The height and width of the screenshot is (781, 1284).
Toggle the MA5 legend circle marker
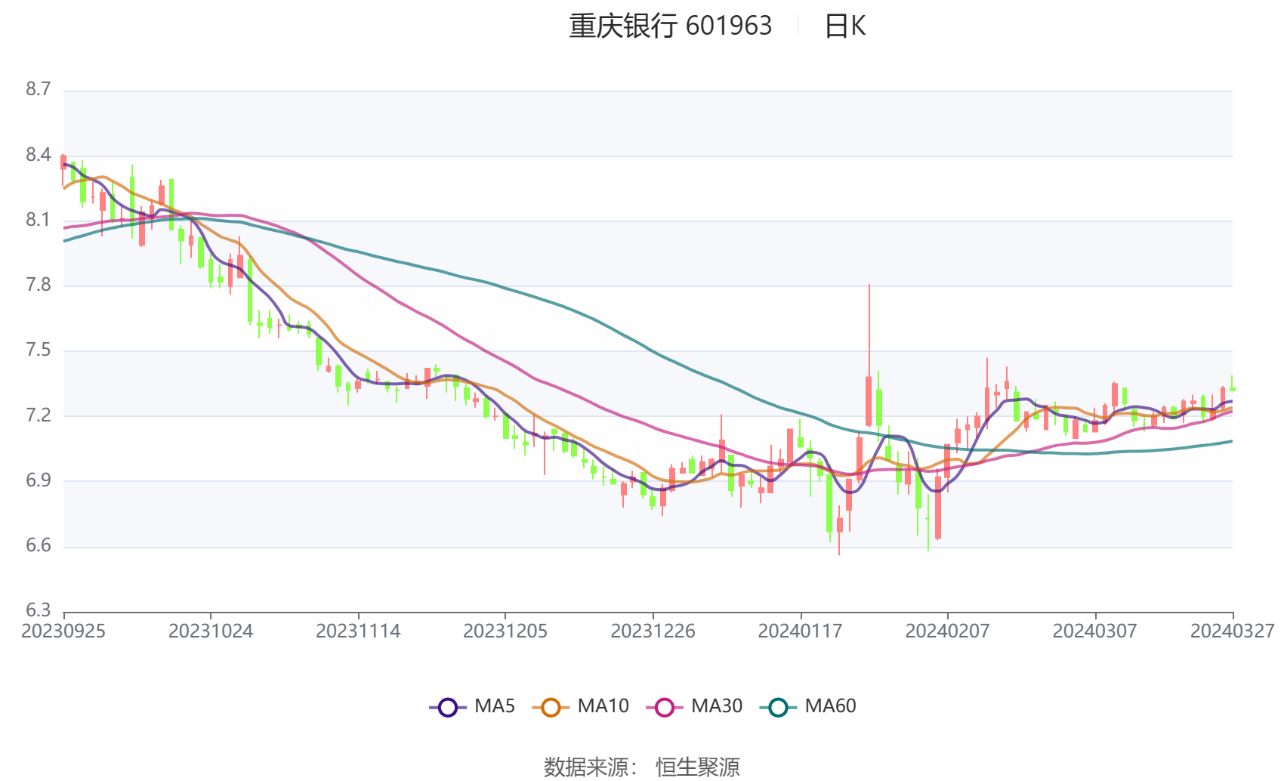pos(448,708)
